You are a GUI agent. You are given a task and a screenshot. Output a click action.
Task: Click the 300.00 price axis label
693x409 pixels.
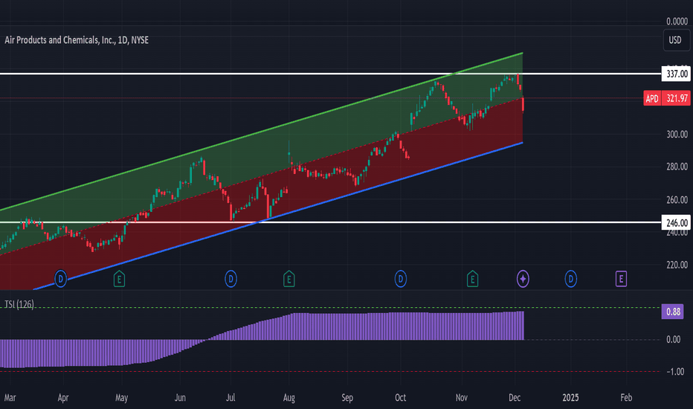[x=677, y=135]
